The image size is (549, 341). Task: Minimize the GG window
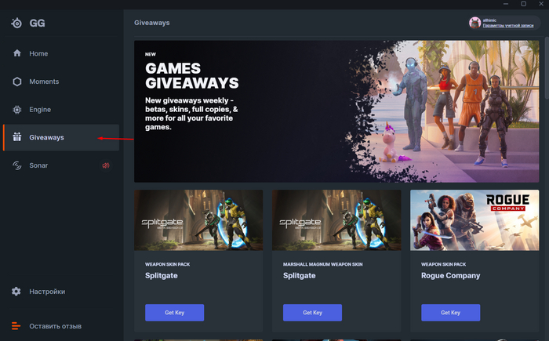tap(506, 4)
